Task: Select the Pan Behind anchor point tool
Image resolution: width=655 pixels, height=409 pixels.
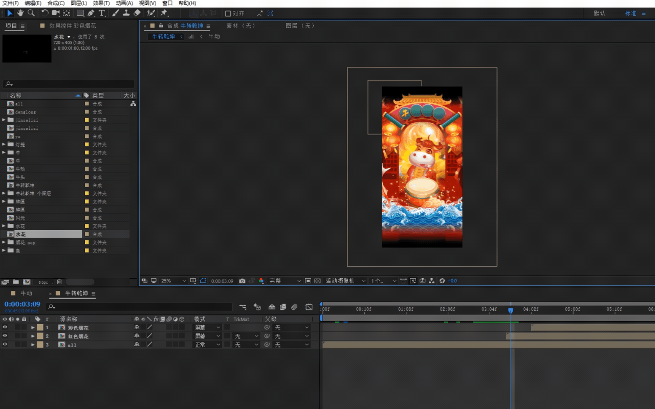Action: tap(67, 13)
